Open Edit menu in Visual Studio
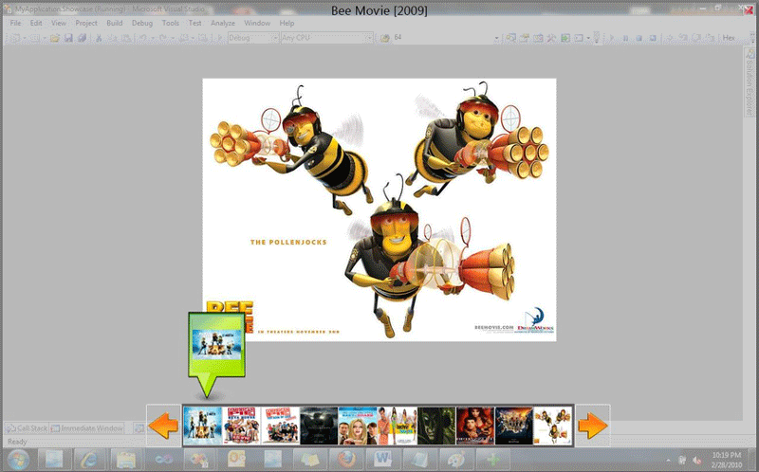 [36, 23]
